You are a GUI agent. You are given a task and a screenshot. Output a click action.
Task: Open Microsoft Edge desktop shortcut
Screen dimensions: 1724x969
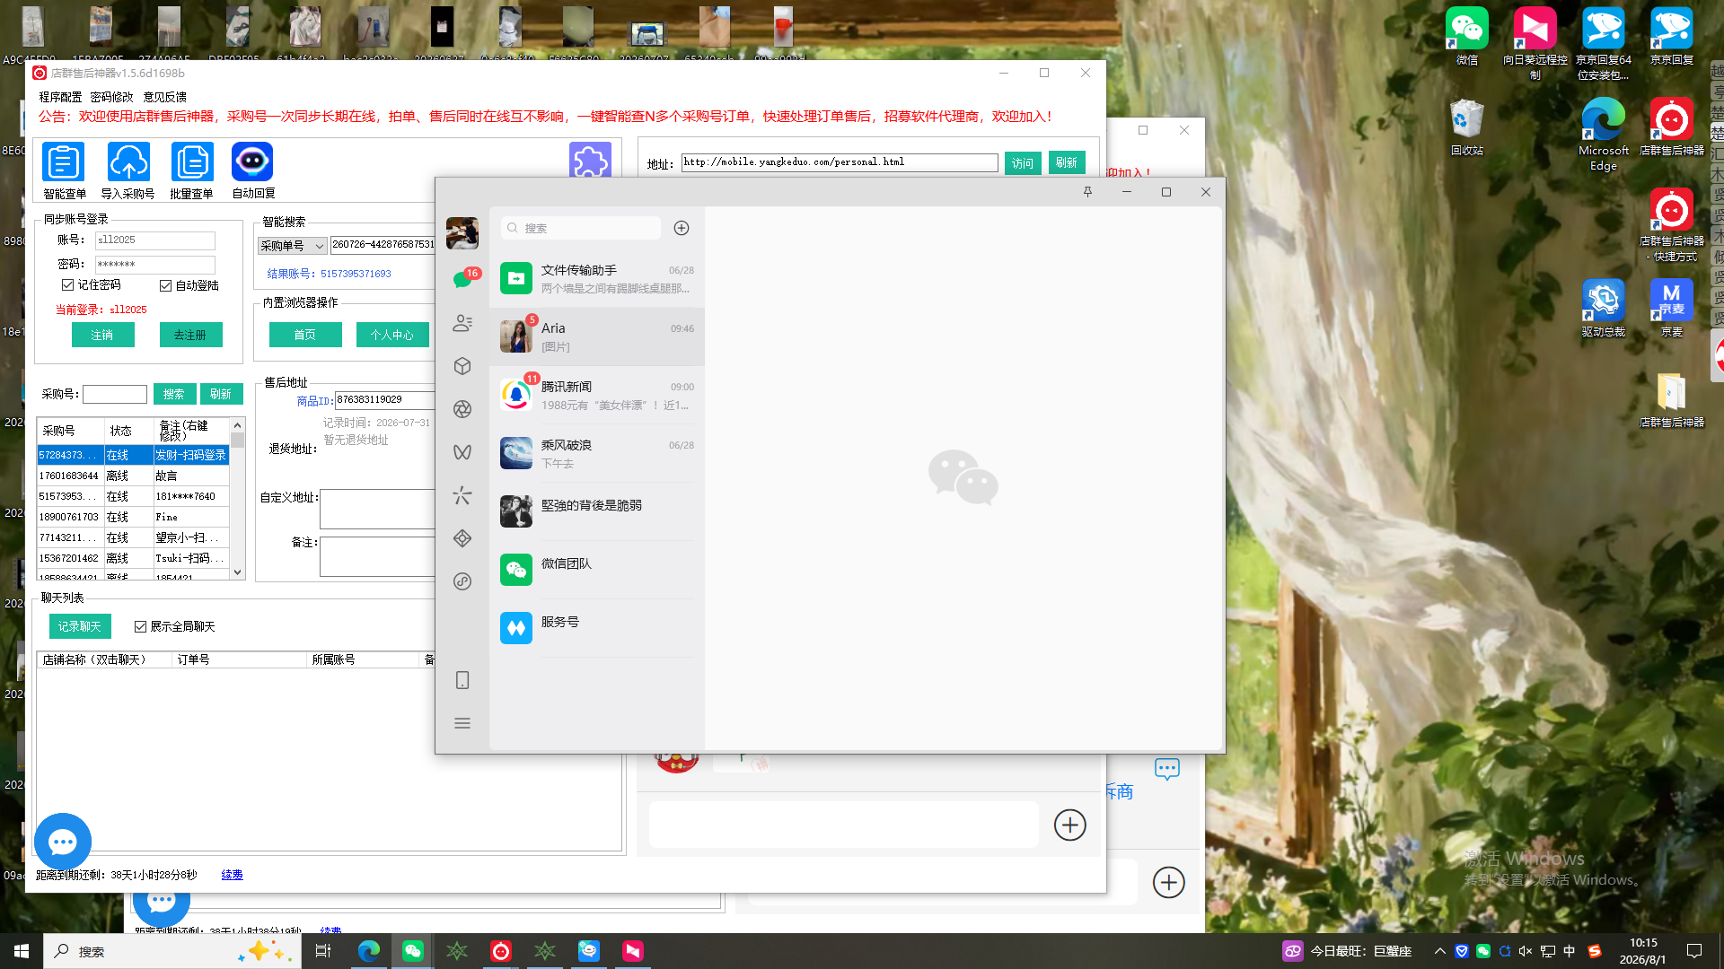pyautogui.click(x=1604, y=134)
